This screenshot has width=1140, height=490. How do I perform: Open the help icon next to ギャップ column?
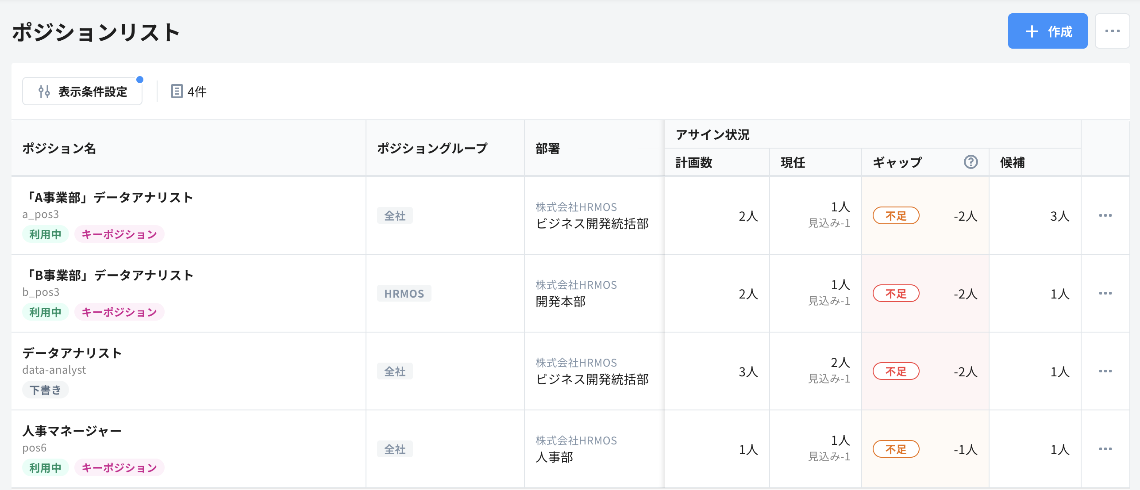[971, 162]
